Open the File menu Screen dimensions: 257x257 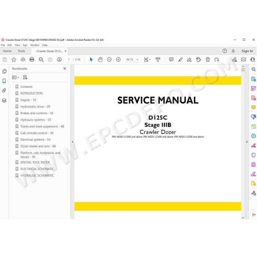3,45
